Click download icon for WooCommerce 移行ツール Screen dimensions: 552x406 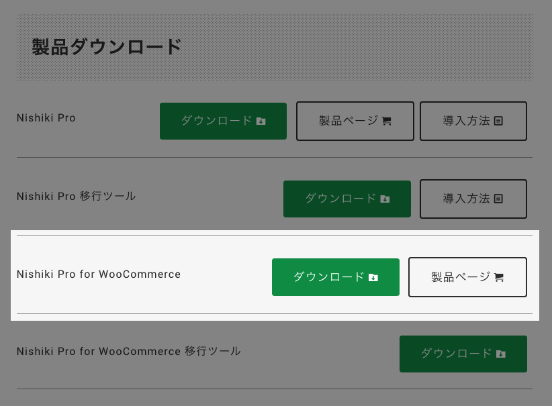click(500, 354)
